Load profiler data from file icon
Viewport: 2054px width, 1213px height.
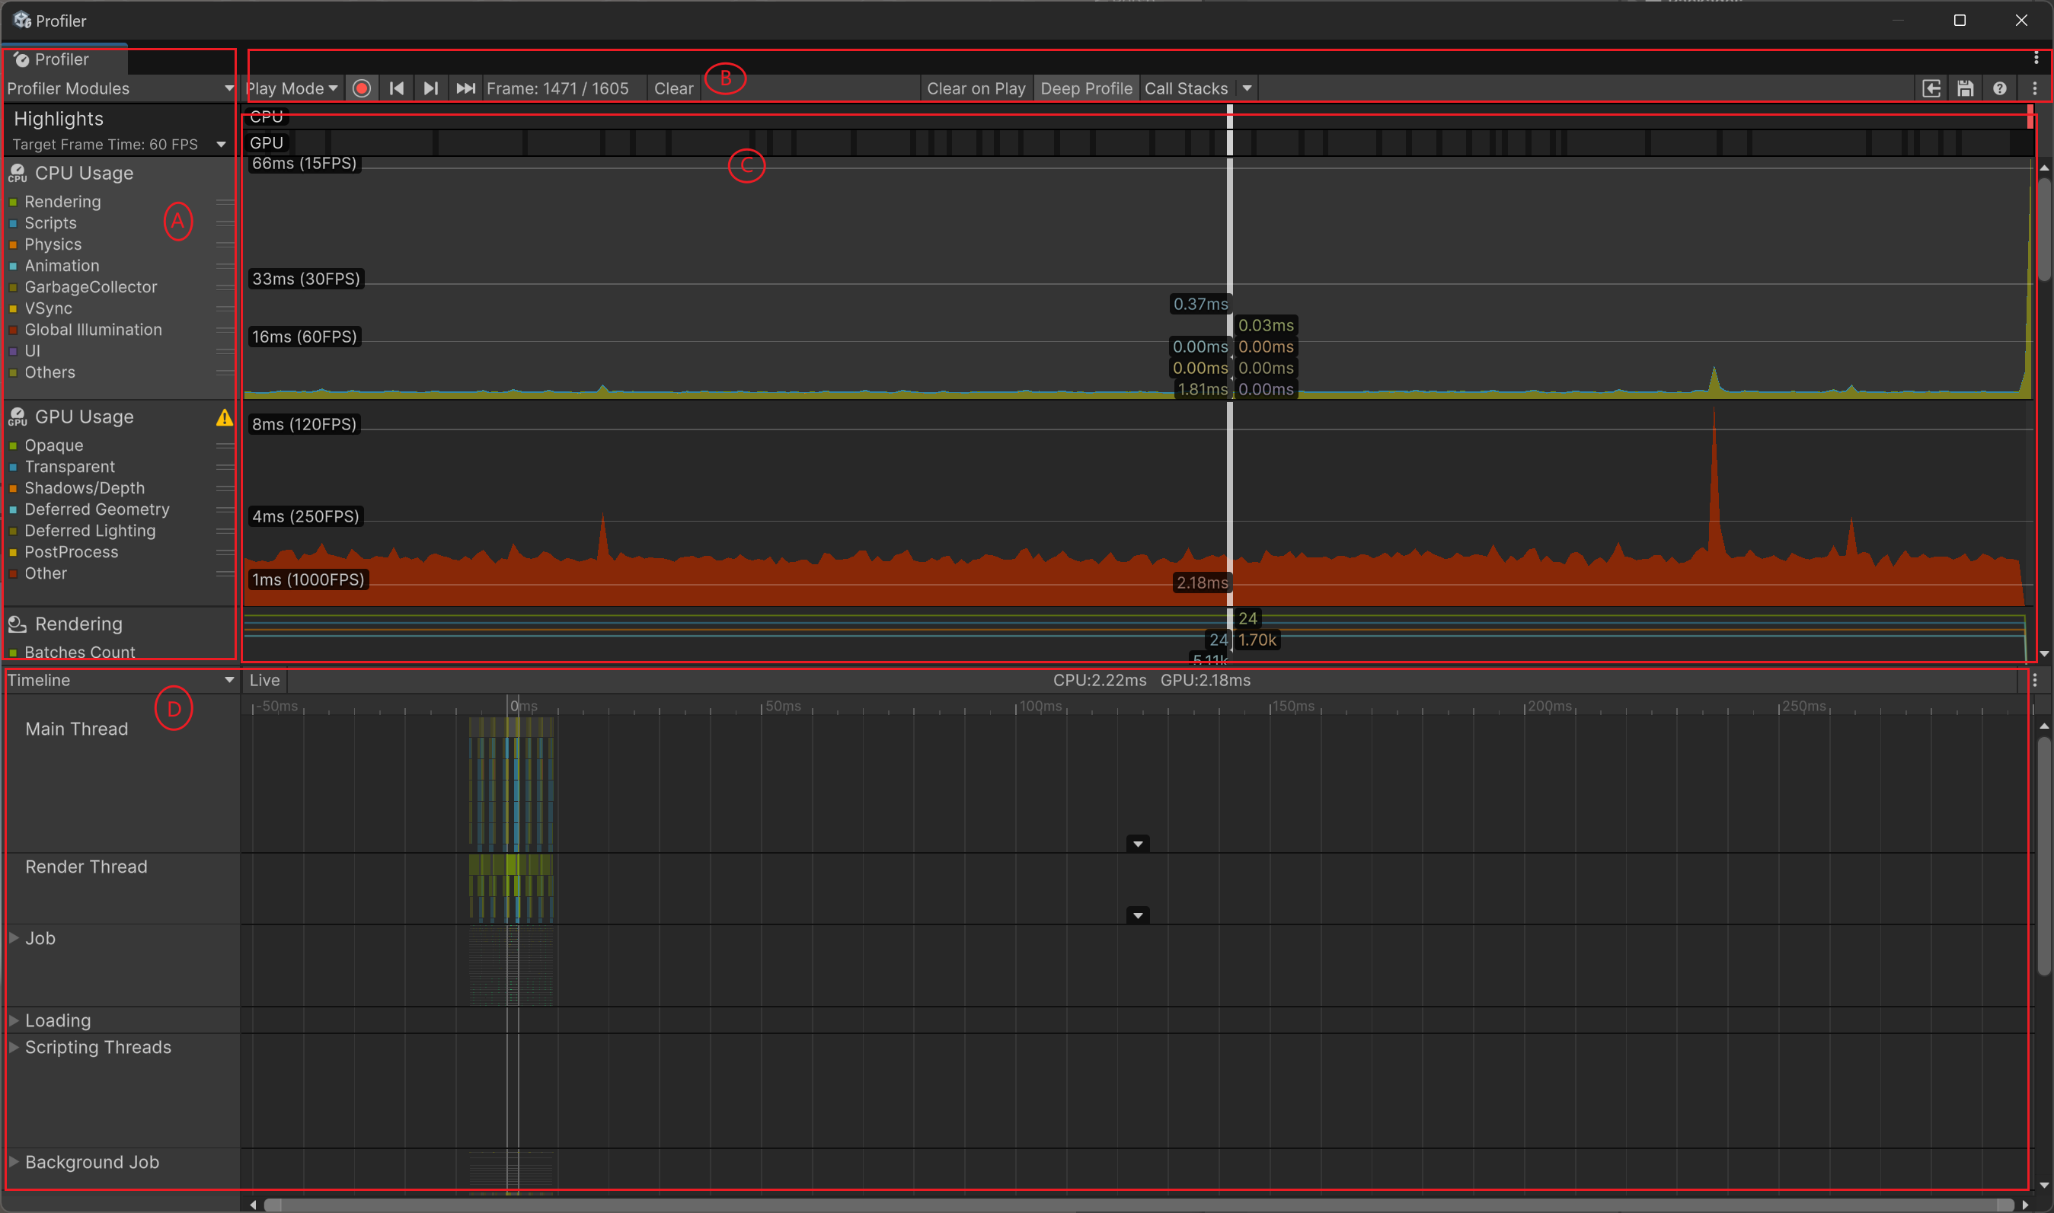1931,88
